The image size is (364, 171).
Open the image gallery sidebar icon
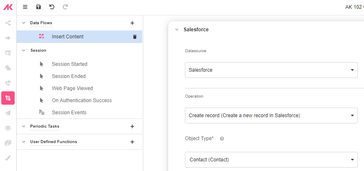(x=8, y=143)
